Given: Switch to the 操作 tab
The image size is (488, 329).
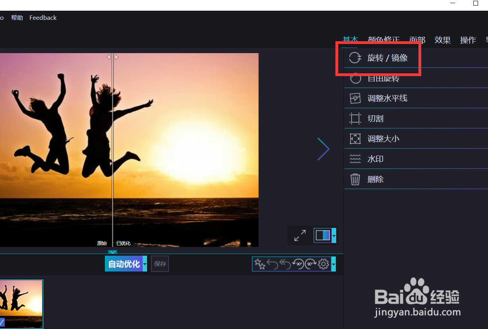Looking at the screenshot, I should coord(468,40).
